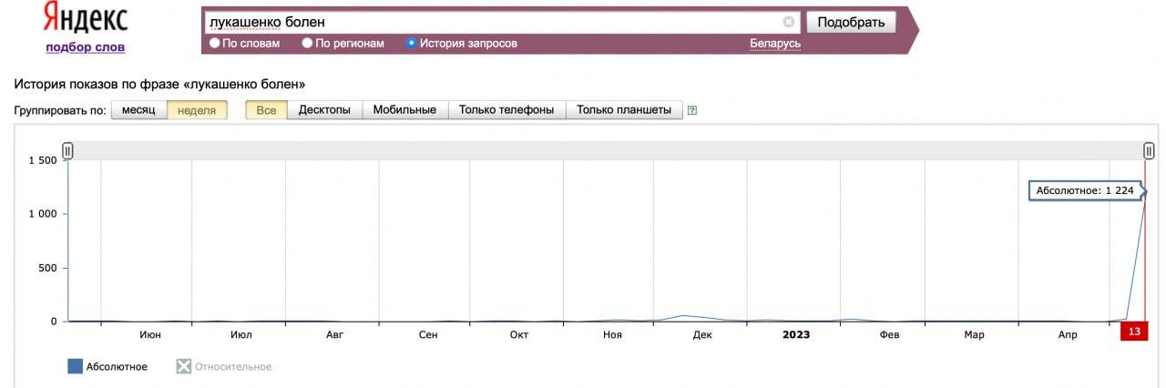This screenshot has width=1166, height=388.
Task: Open the подбор слов link
Action: pos(86,47)
